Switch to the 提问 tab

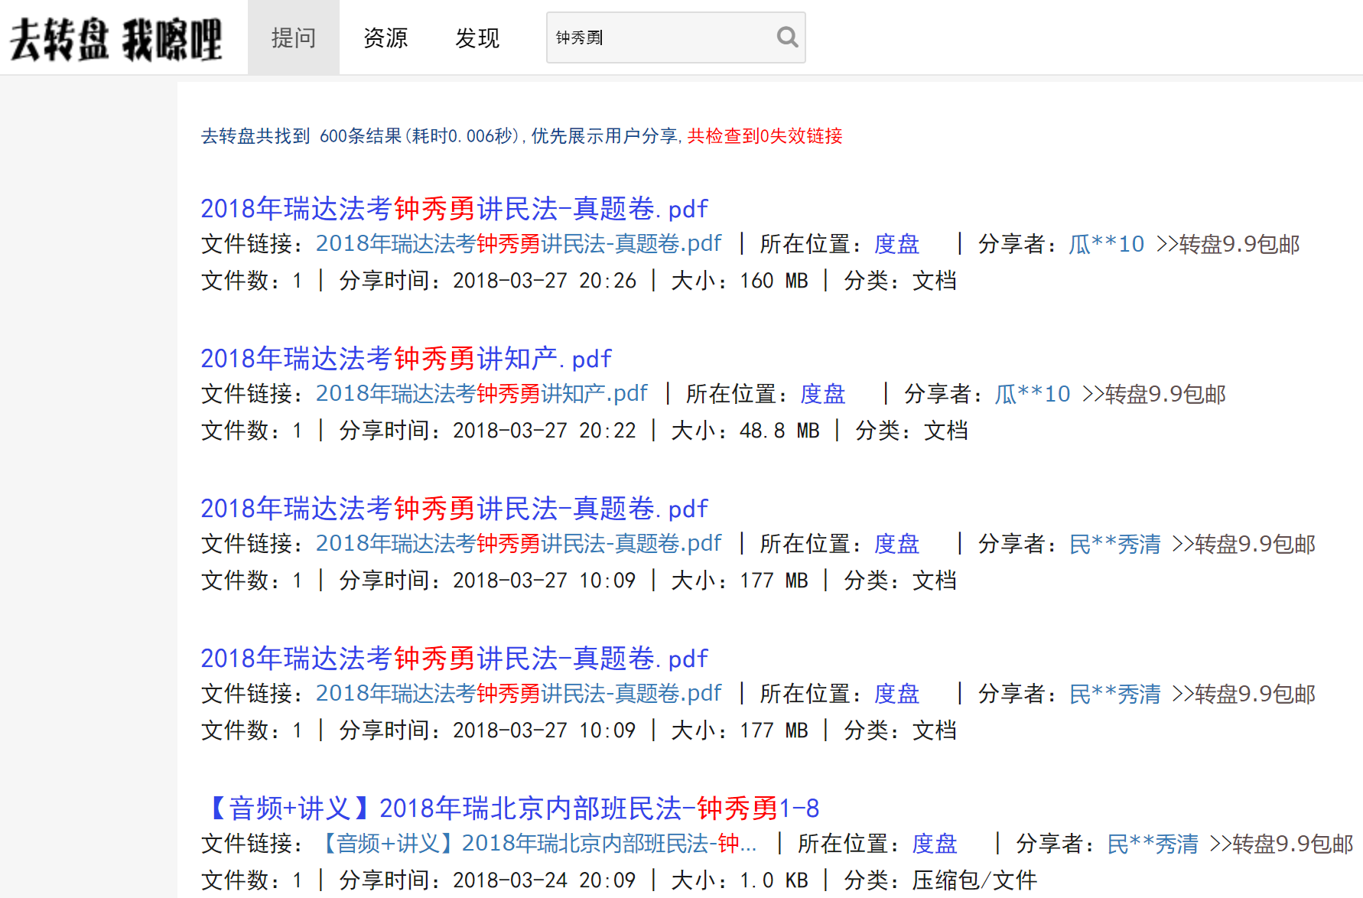click(294, 37)
